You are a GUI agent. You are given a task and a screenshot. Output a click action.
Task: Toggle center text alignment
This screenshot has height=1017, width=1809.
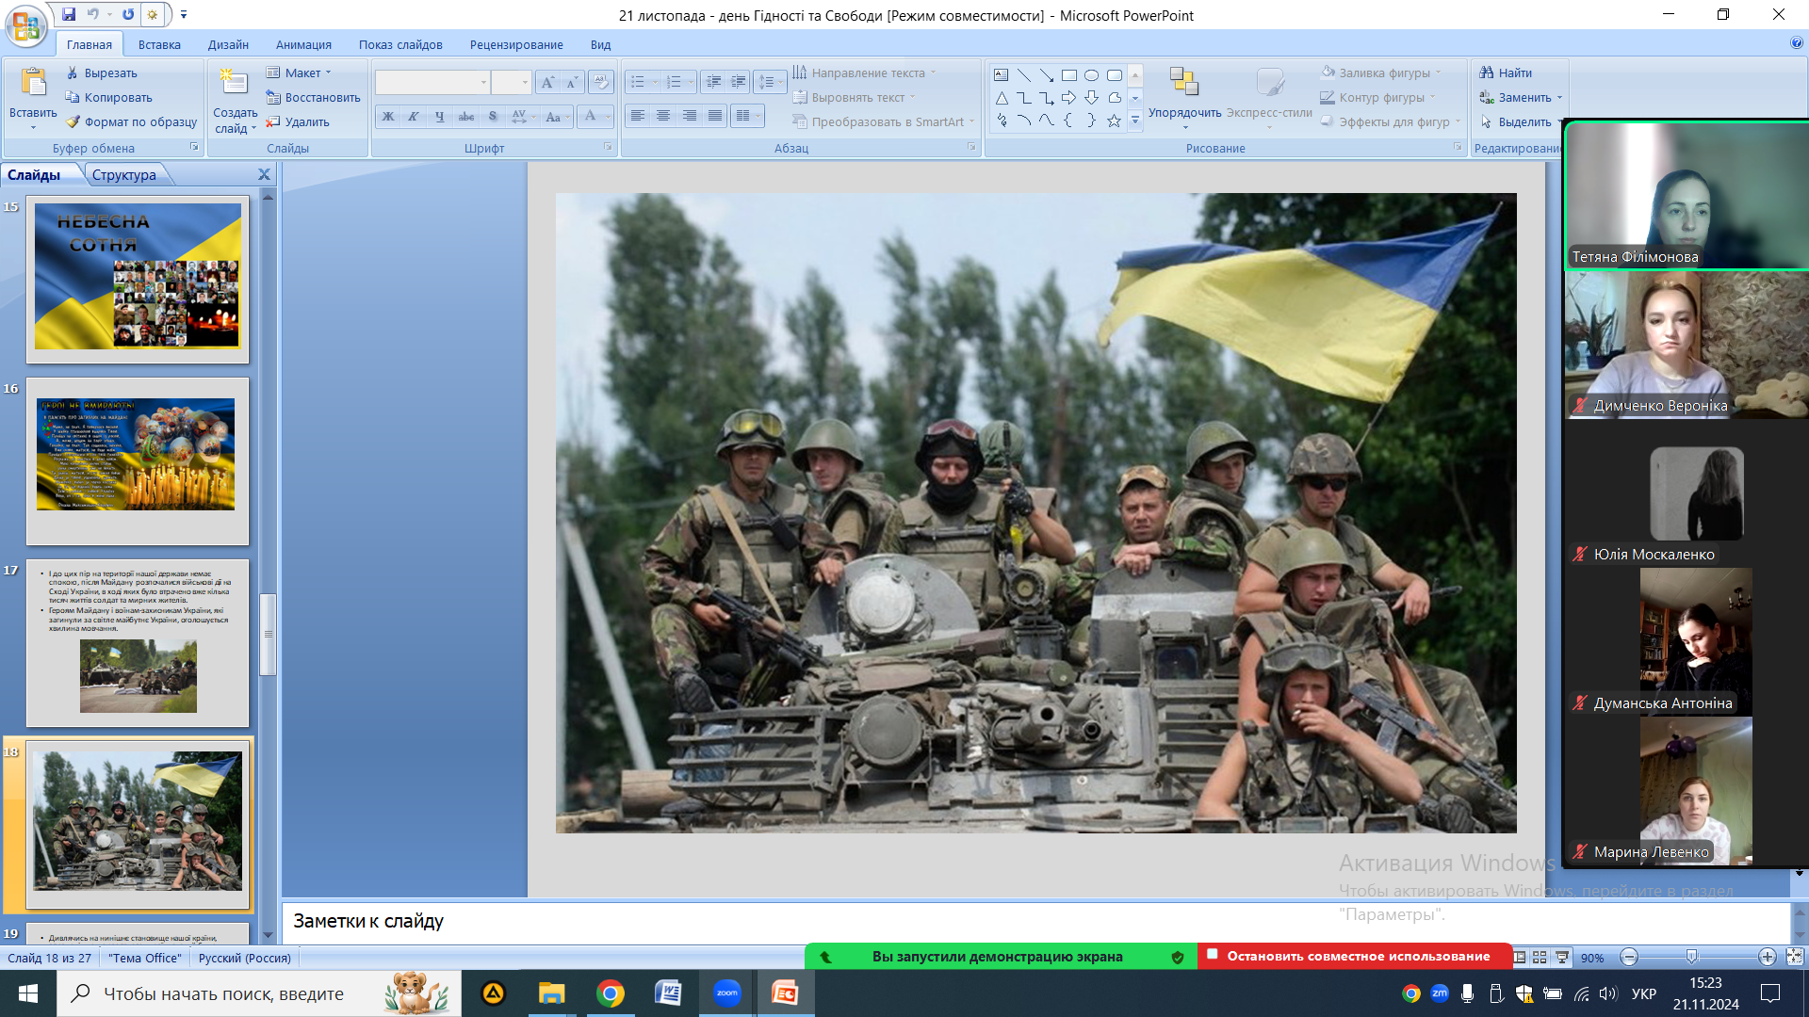point(663,116)
